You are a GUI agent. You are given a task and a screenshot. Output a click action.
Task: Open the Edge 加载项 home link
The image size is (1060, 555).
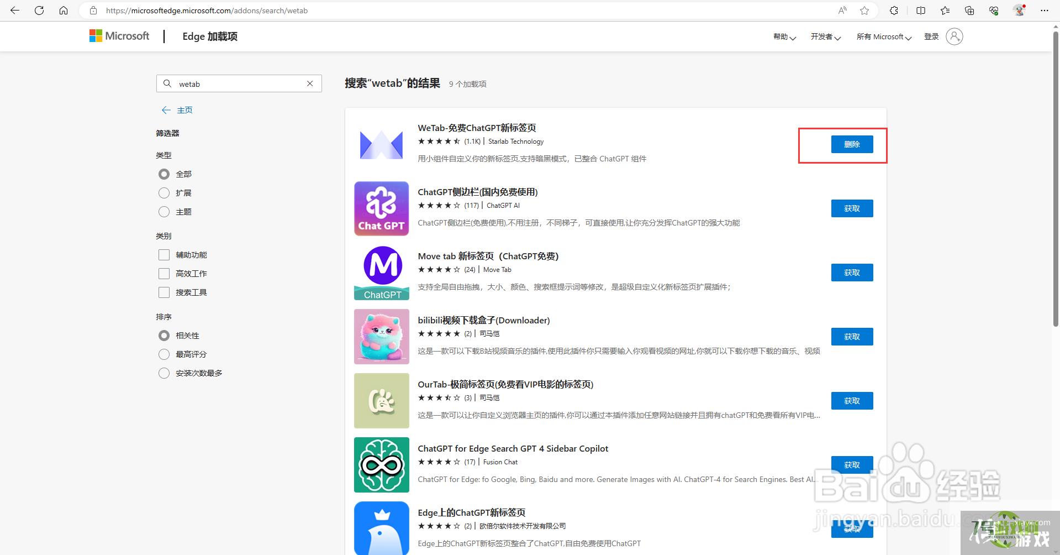coord(210,36)
